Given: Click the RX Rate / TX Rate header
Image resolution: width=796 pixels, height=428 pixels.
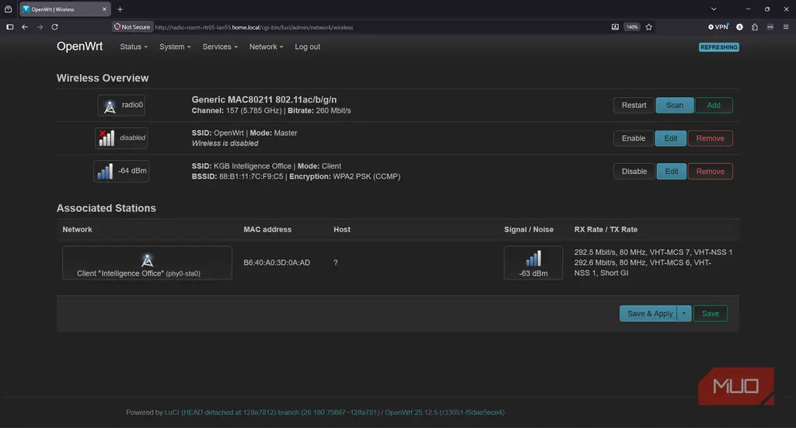Looking at the screenshot, I should pos(606,229).
